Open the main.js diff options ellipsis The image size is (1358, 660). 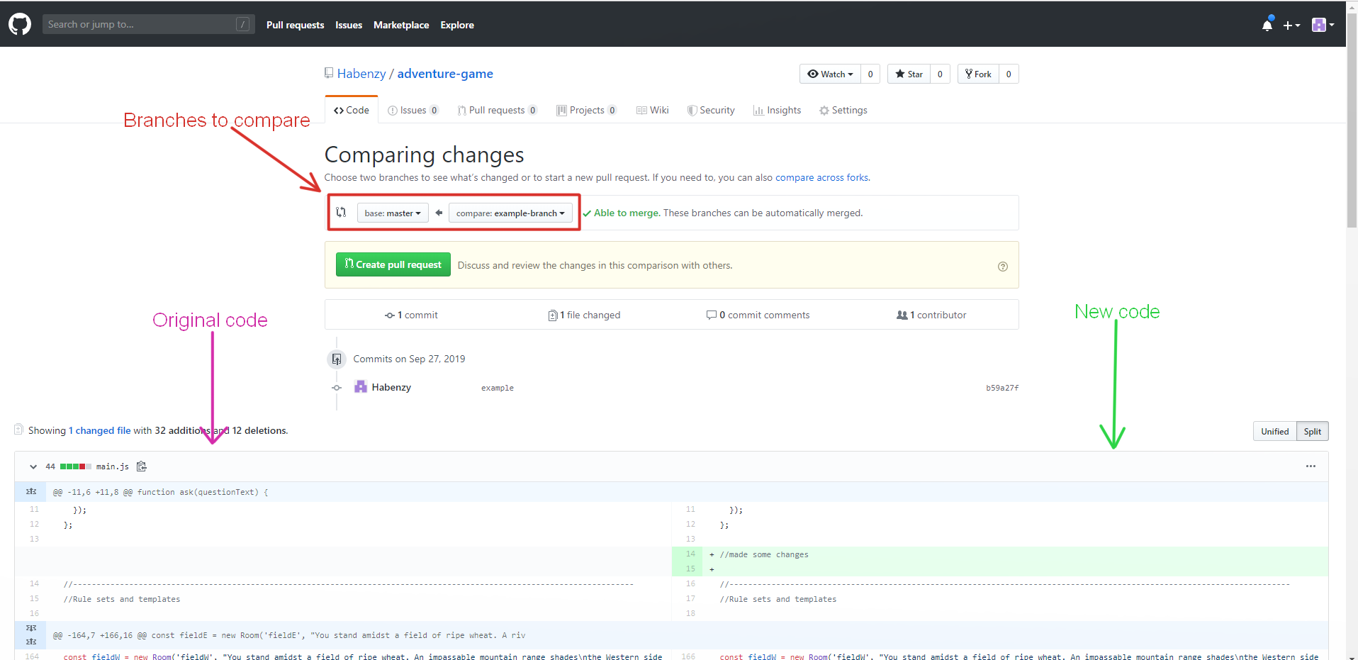[1311, 466]
